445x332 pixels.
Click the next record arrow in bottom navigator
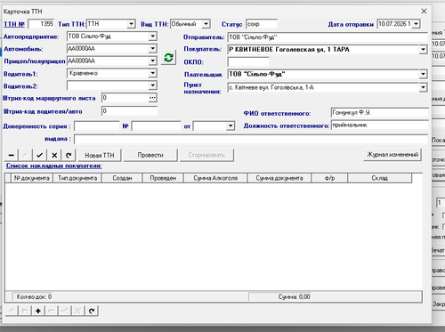[25, 311]
